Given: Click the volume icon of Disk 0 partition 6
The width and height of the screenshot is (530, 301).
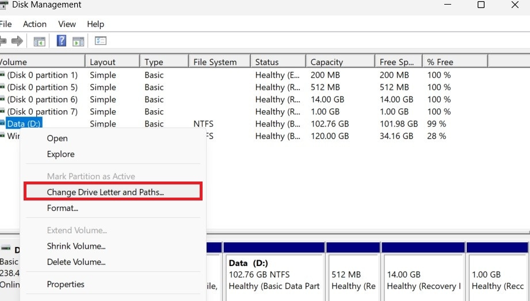Looking at the screenshot, I should (2, 99).
